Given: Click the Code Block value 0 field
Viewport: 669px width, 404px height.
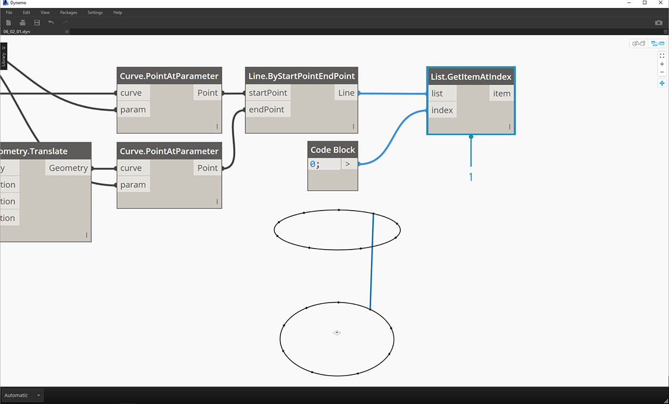Looking at the screenshot, I should 324,164.
